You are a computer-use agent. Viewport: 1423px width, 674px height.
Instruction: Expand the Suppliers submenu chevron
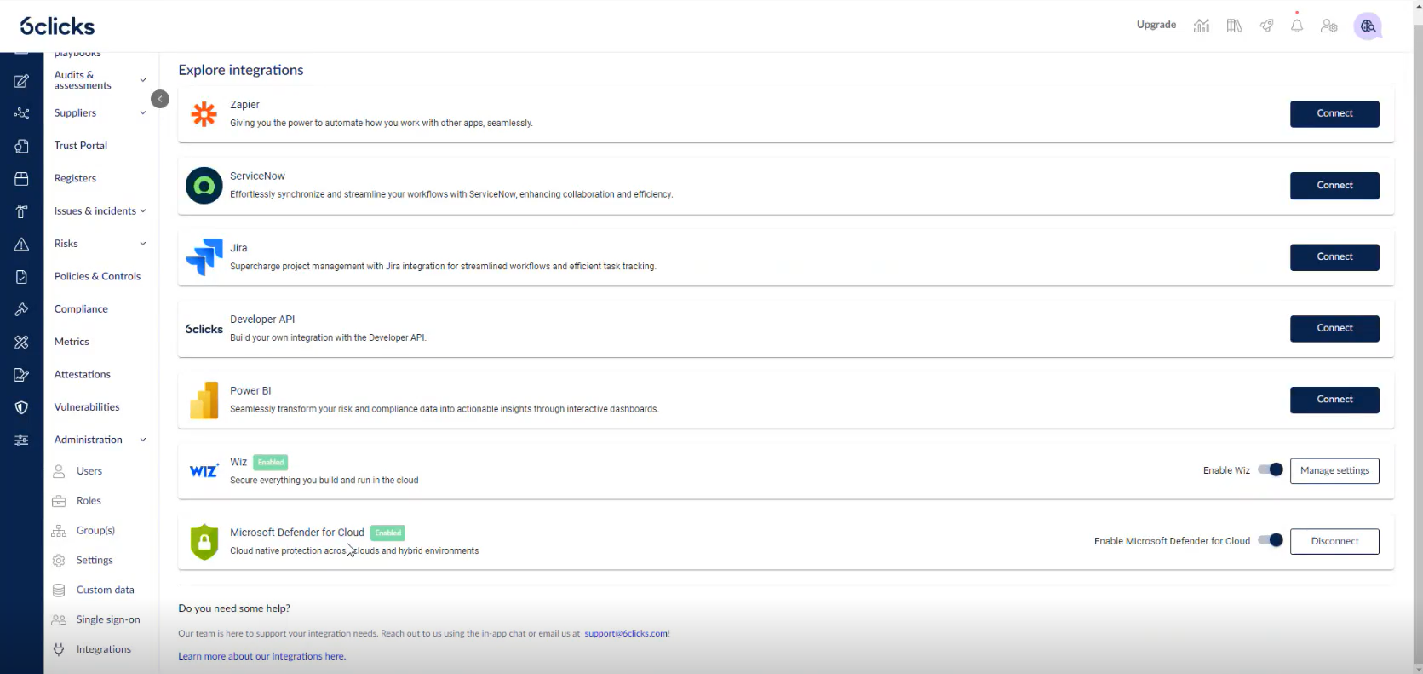coord(143,113)
